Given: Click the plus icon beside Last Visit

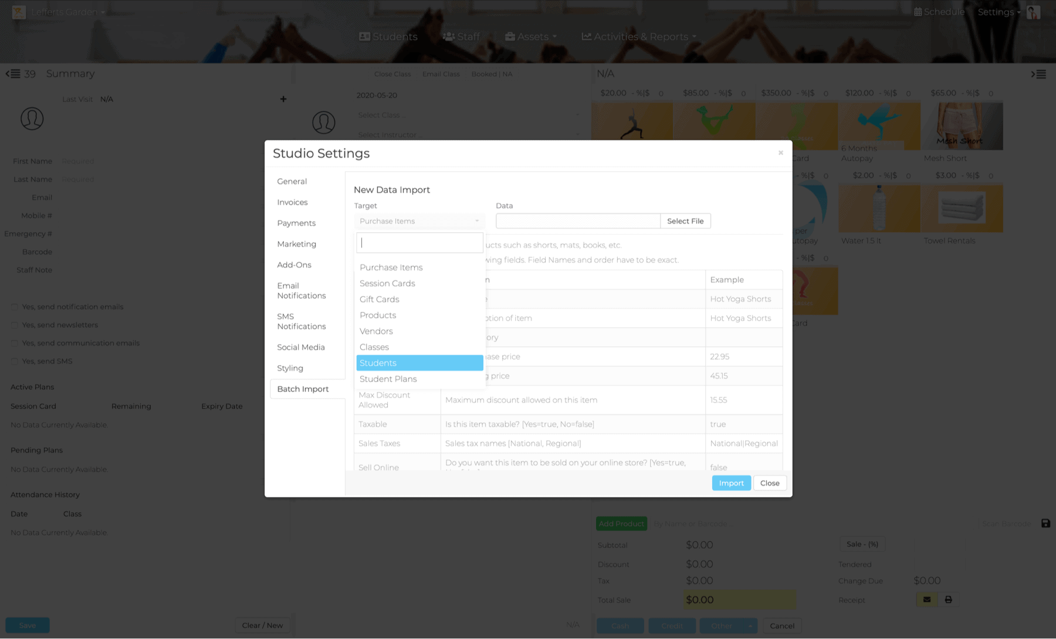Looking at the screenshot, I should 283,99.
